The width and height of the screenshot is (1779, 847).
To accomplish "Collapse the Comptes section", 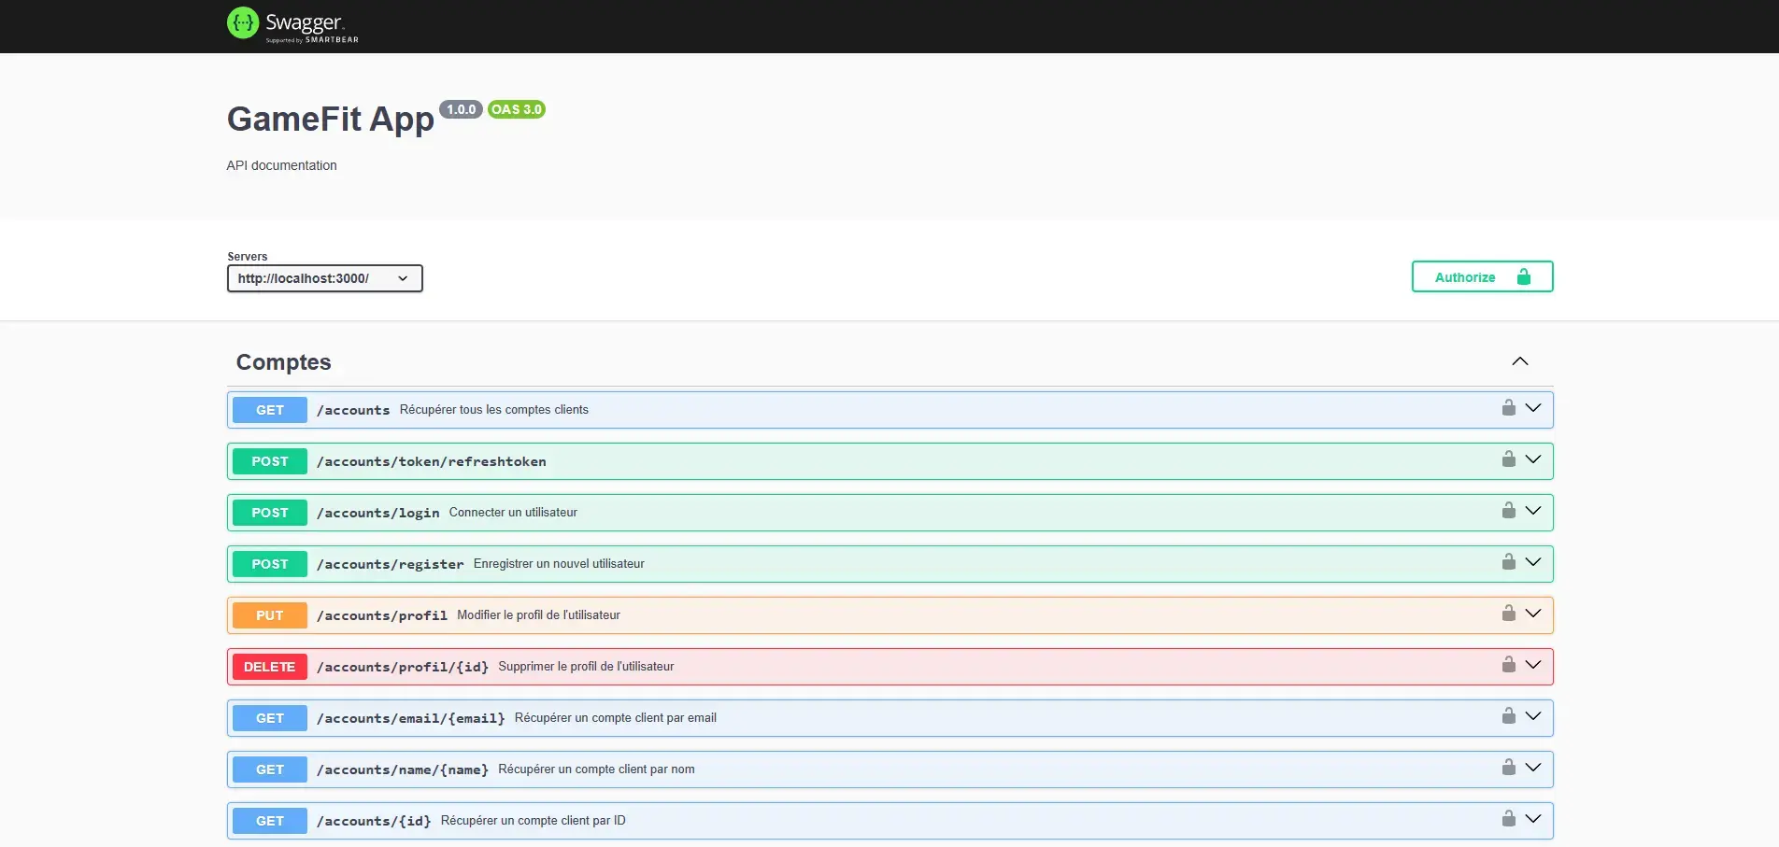I will (x=1520, y=360).
